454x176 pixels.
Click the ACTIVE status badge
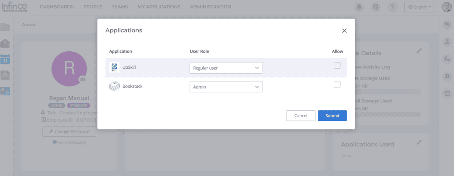tap(57, 105)
